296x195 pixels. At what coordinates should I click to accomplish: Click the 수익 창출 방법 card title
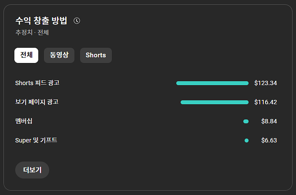coord(41,21)
